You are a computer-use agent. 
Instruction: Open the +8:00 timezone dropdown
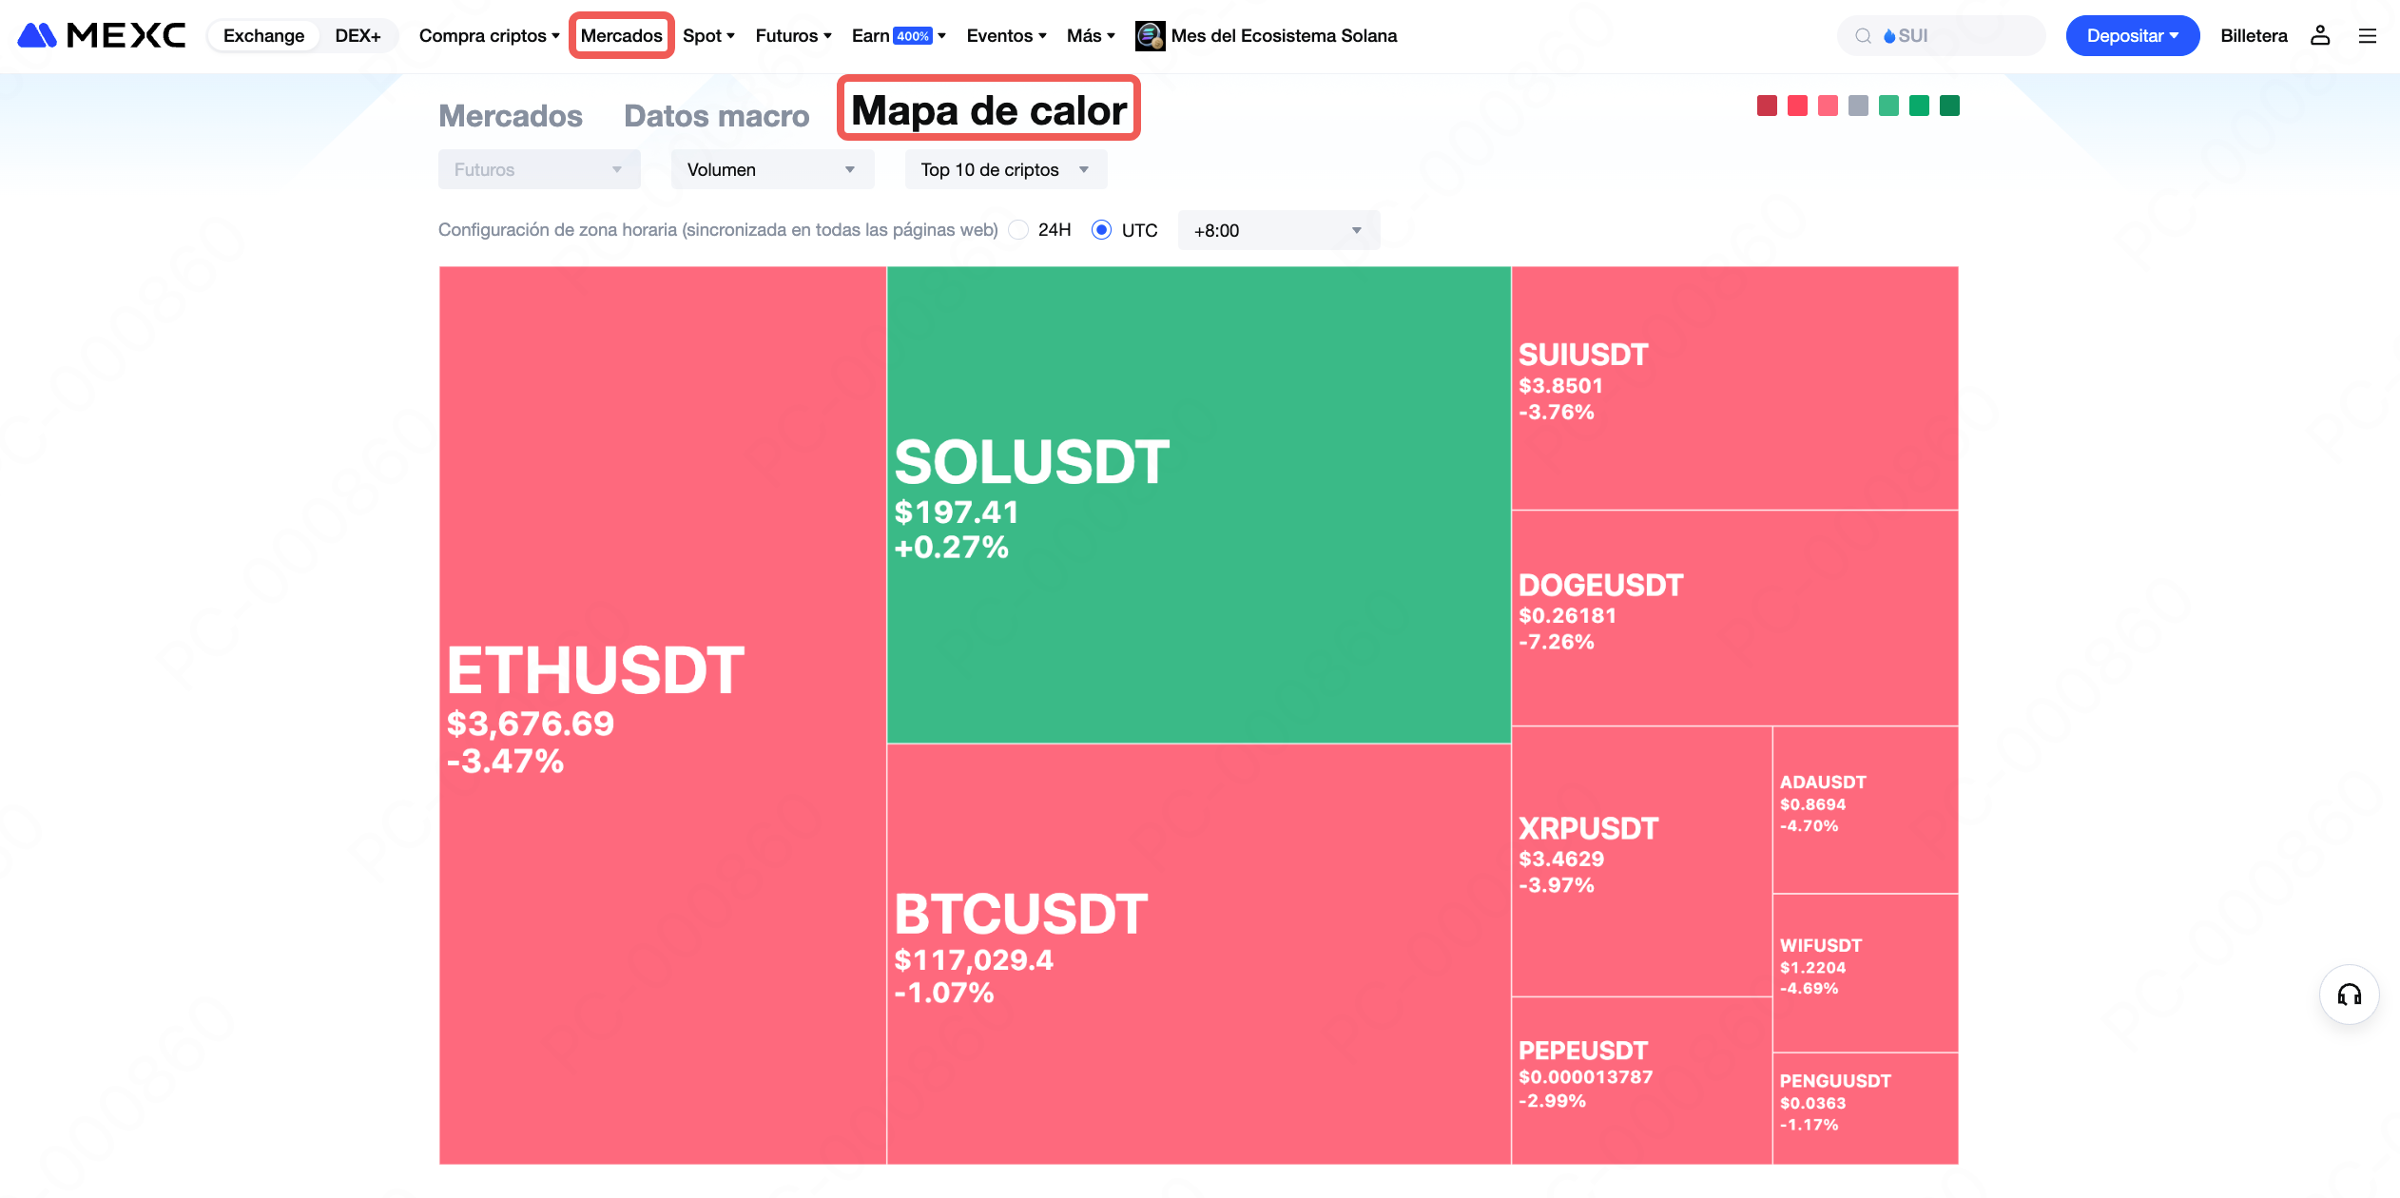[1277, 230]
